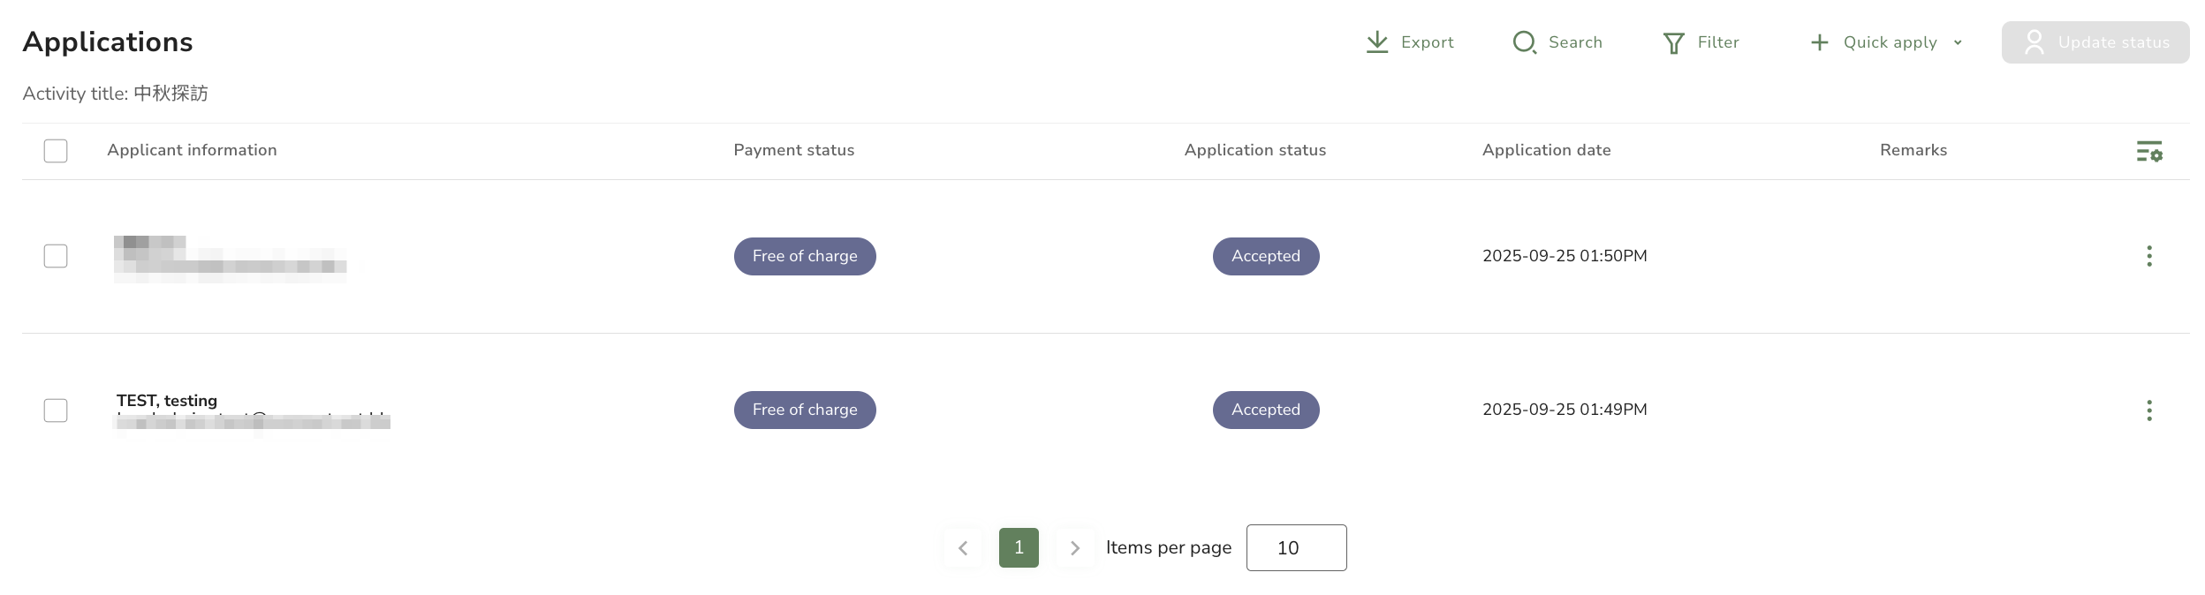Click the plus icon beside Quick apply
Image resolution: width=2205 pixels, height=595 pixels.
point(1819,42)
